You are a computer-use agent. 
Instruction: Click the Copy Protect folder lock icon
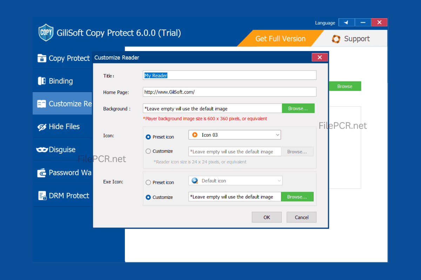tap(42, 58)
